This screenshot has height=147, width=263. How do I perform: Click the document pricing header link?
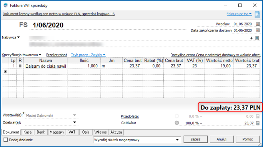point(58,14)
